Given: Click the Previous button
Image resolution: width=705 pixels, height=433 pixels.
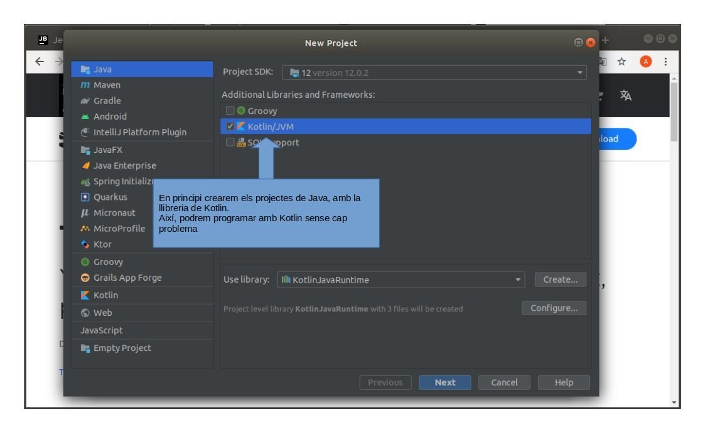Looking at the screenshot, I should pos(385,382).
